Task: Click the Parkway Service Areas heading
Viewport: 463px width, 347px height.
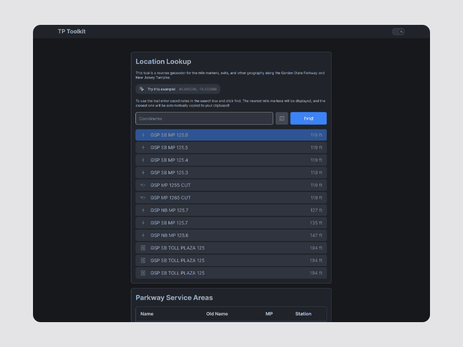Action: pyautogui.click(x=175, y=297)
